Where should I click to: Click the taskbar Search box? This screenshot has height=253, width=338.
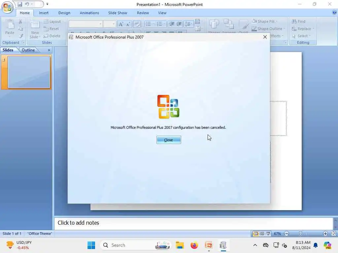coord(136,245)
